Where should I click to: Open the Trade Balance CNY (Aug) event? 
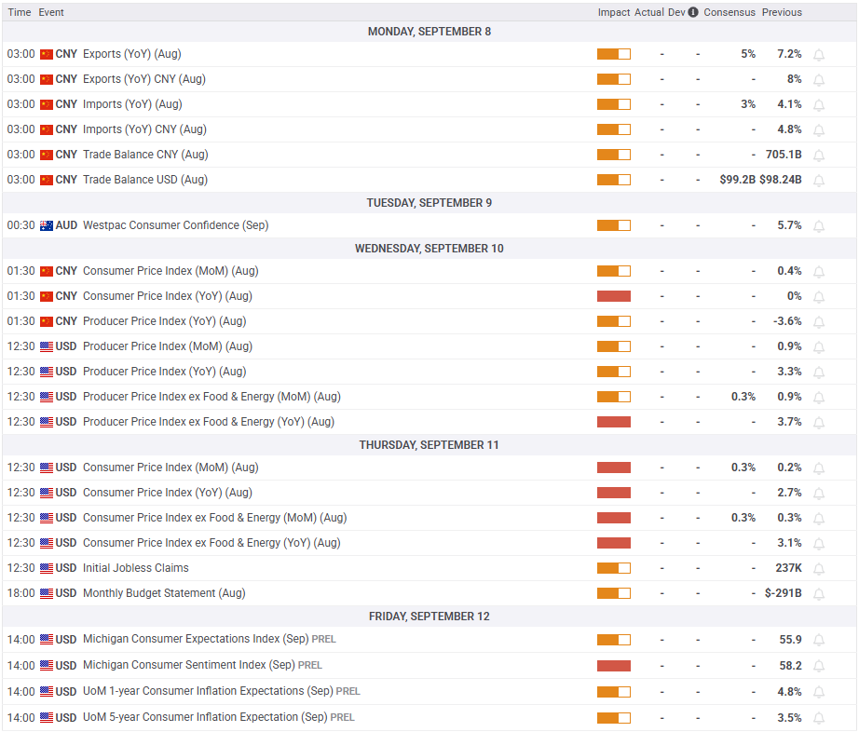(x=145, y=155)
